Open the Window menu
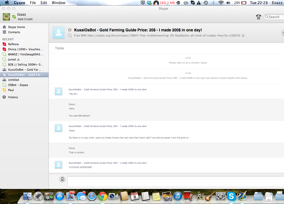Screen dimensions: 284x204 59,3
